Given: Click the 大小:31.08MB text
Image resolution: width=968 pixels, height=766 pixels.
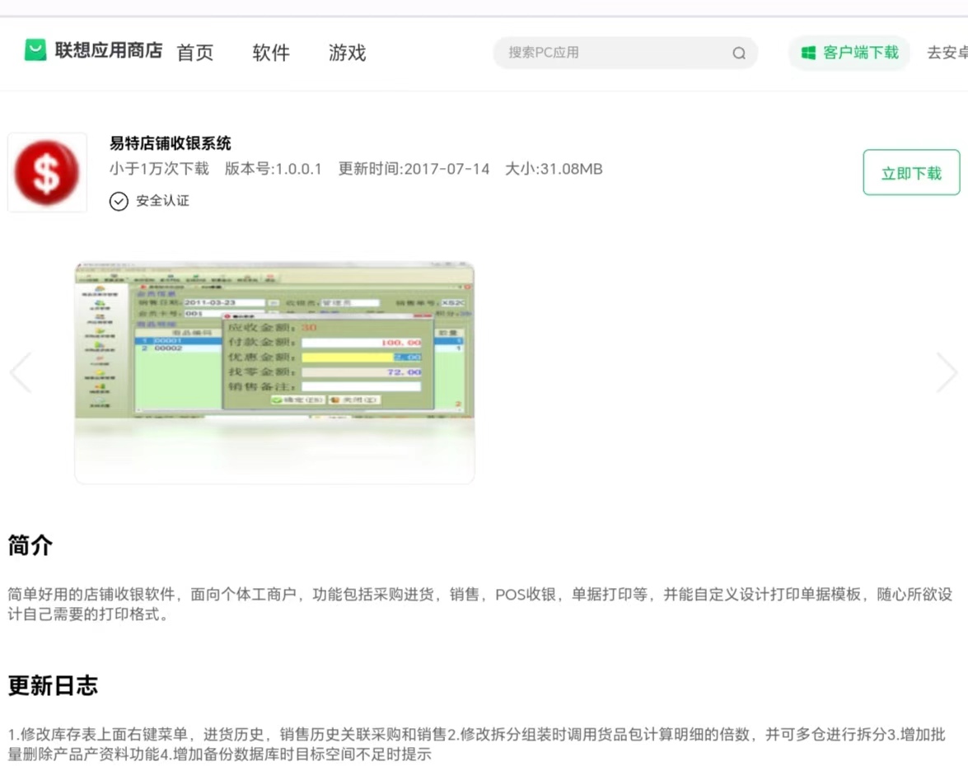Looking at the screenshot, I should [554, 169].
